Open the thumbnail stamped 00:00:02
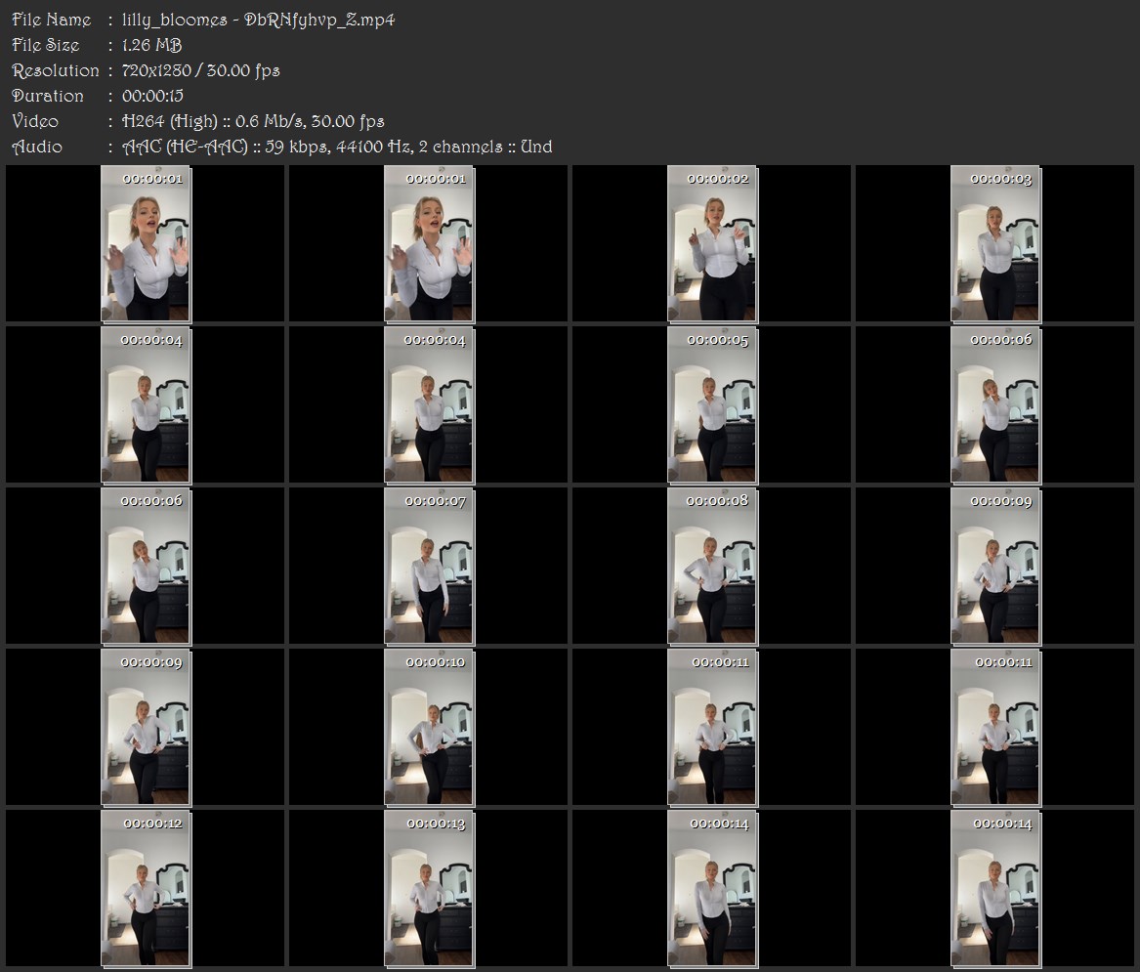This screenshot has height=972, width=1140. (x=712, y=243)
